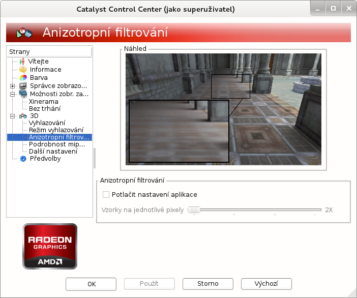Click the Strany column header

pyautogui.click(x=49, y=52)
